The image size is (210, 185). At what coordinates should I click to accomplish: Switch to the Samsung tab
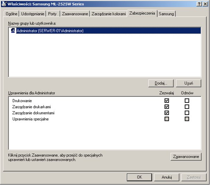click(166, 14)
